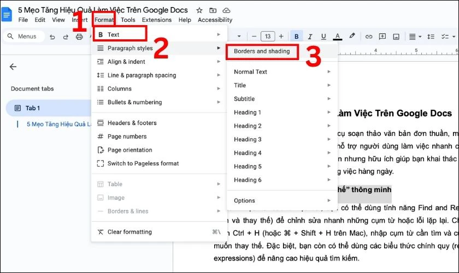Click the undo arrow icon
The image size is (459, 273).
(52, 37)
